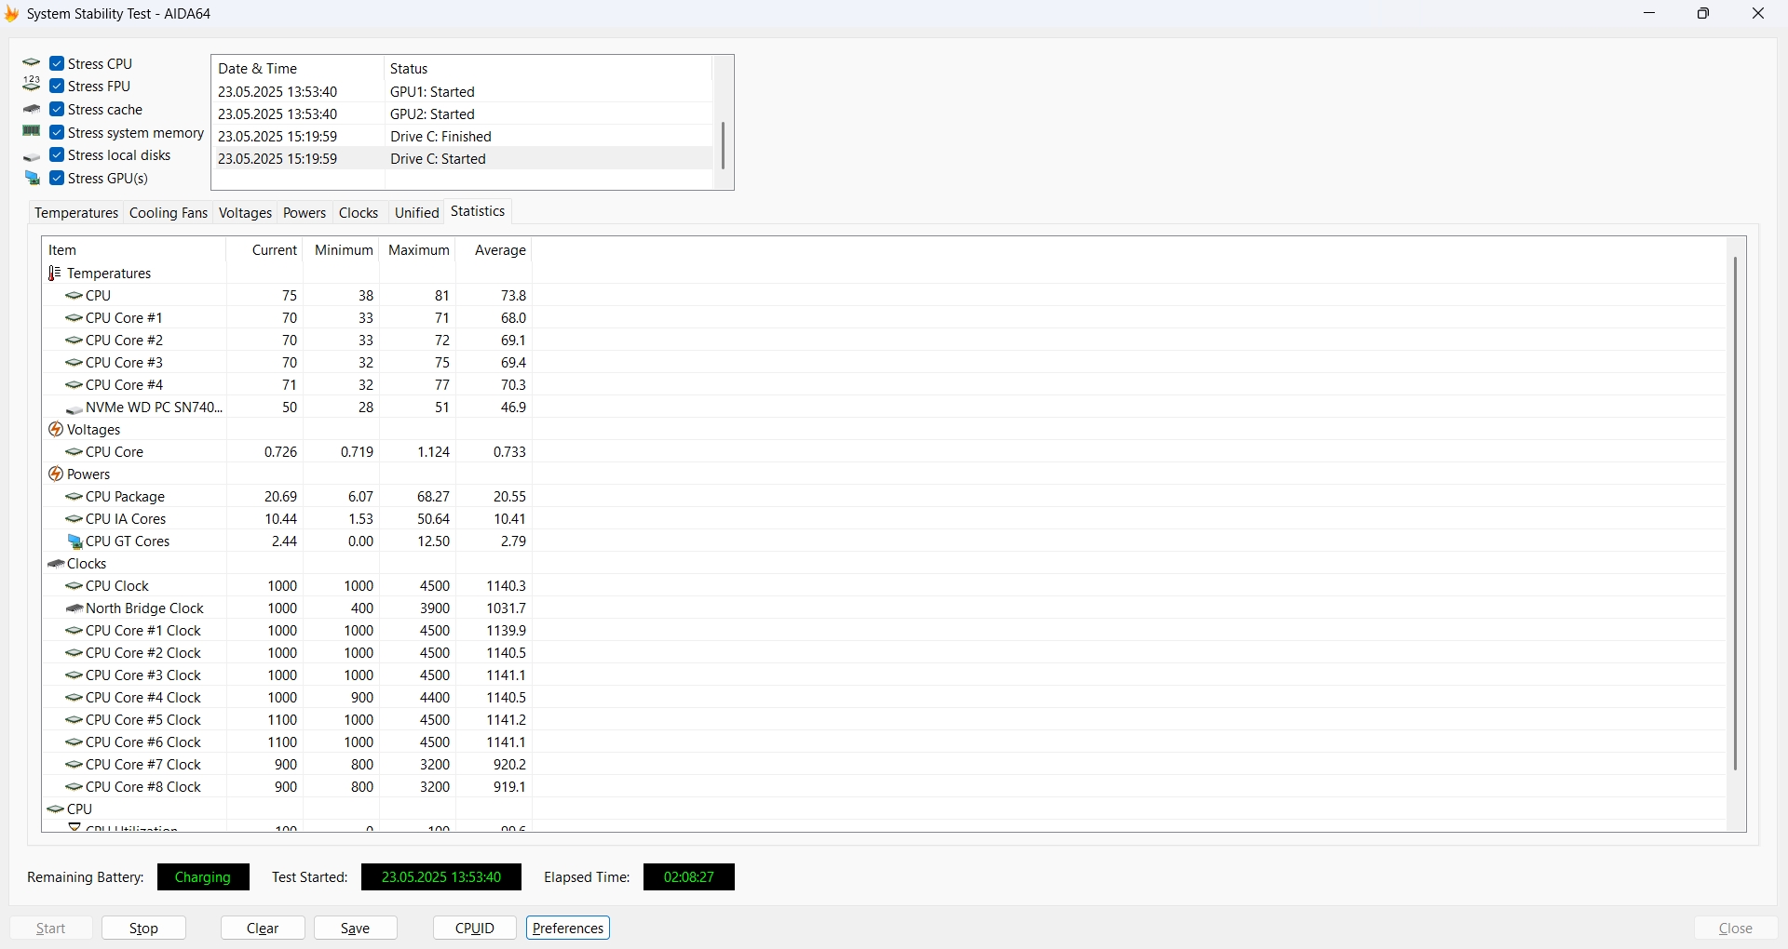
Task: Click the CPU GT Cores GPU icon
Action: [75, 542]
